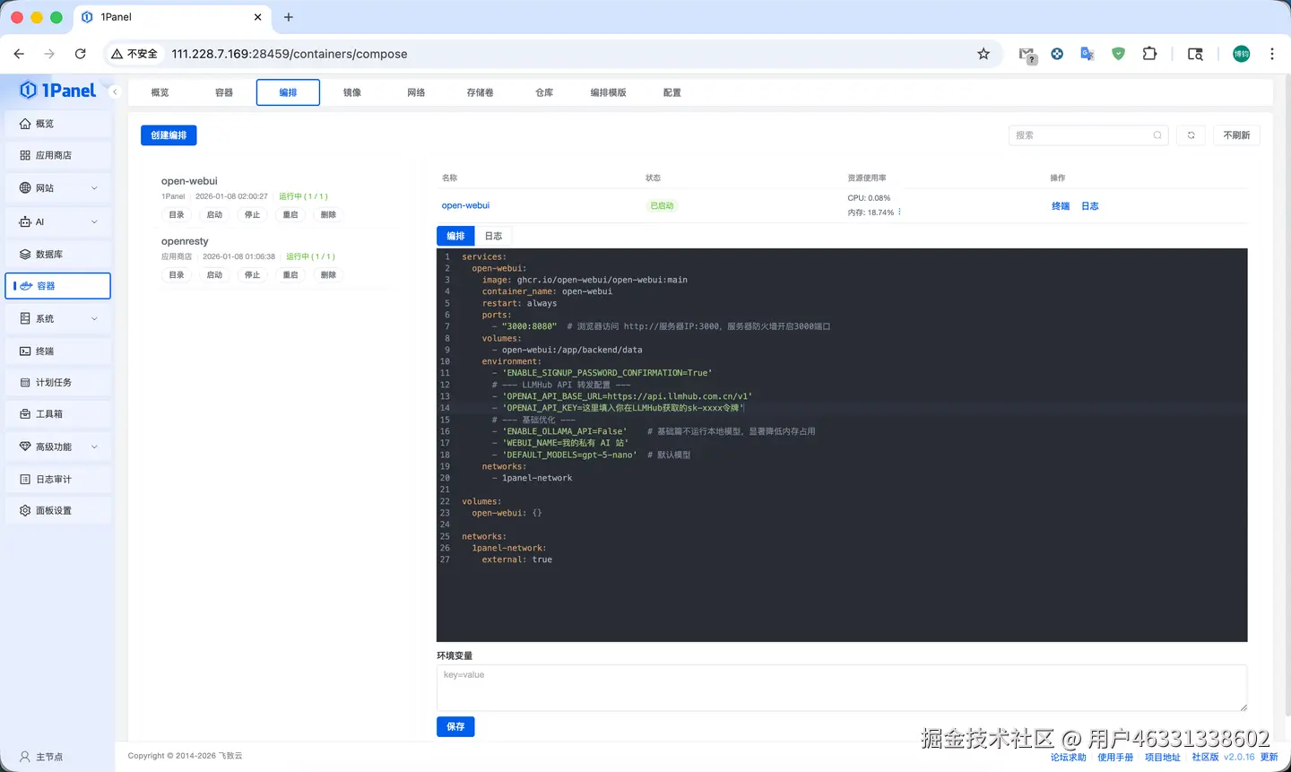Open the 使用手册 footer link
The image size is (1291, 772).
(1115, 757)
